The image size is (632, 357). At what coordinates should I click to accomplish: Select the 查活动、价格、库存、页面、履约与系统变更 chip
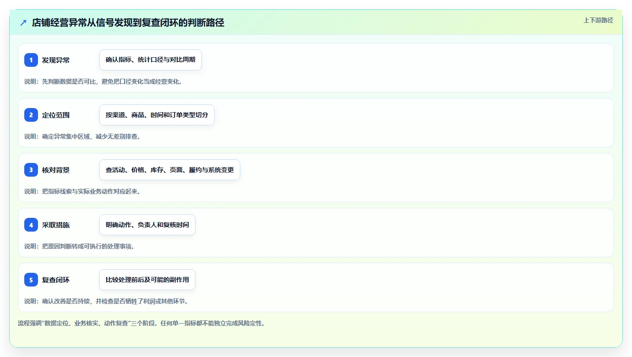170,170
